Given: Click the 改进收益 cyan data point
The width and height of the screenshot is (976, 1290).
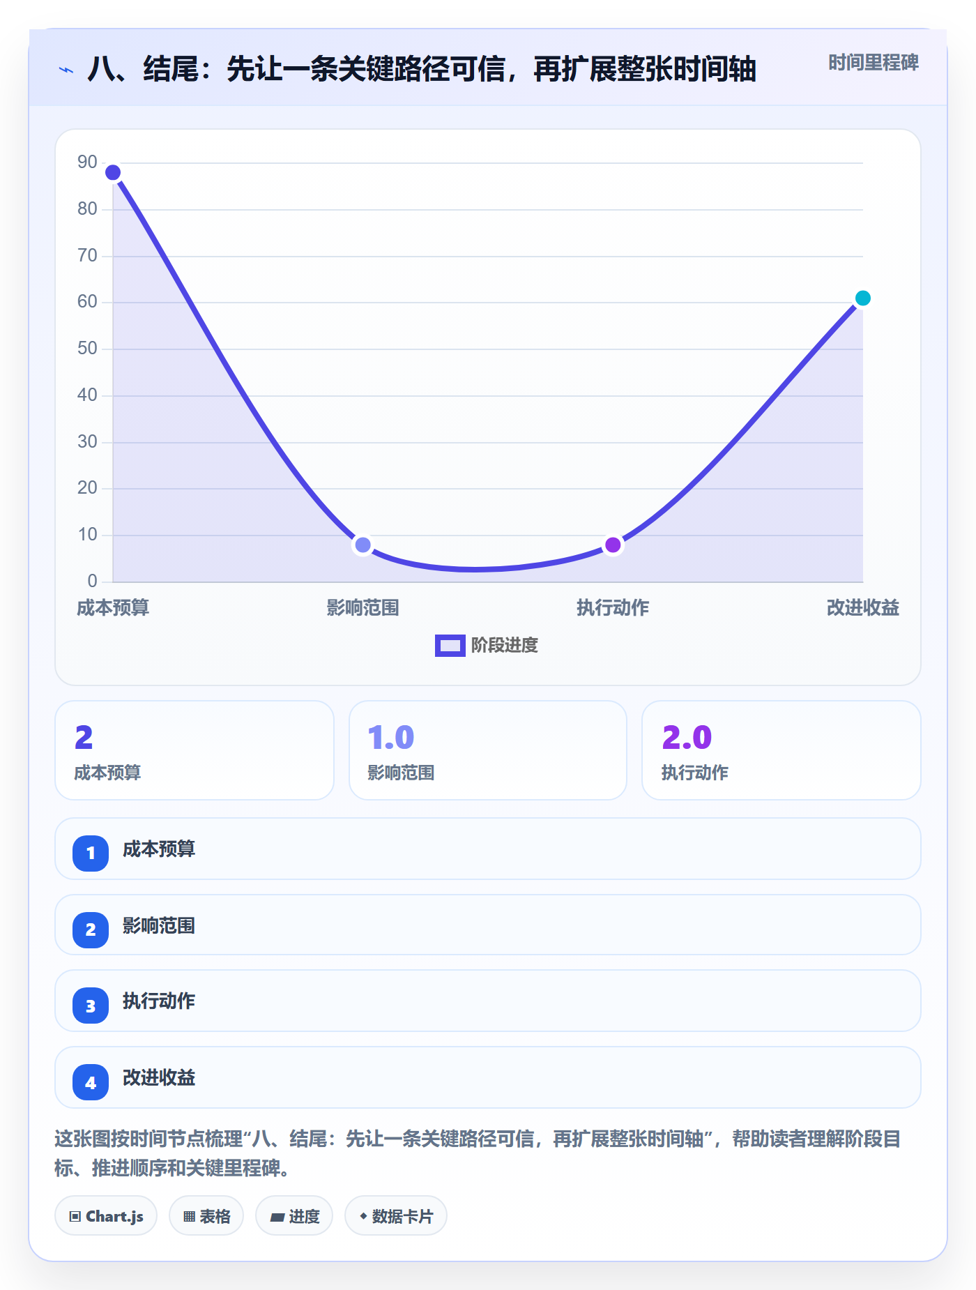Looking at the screenshot, I should point(862,298).
